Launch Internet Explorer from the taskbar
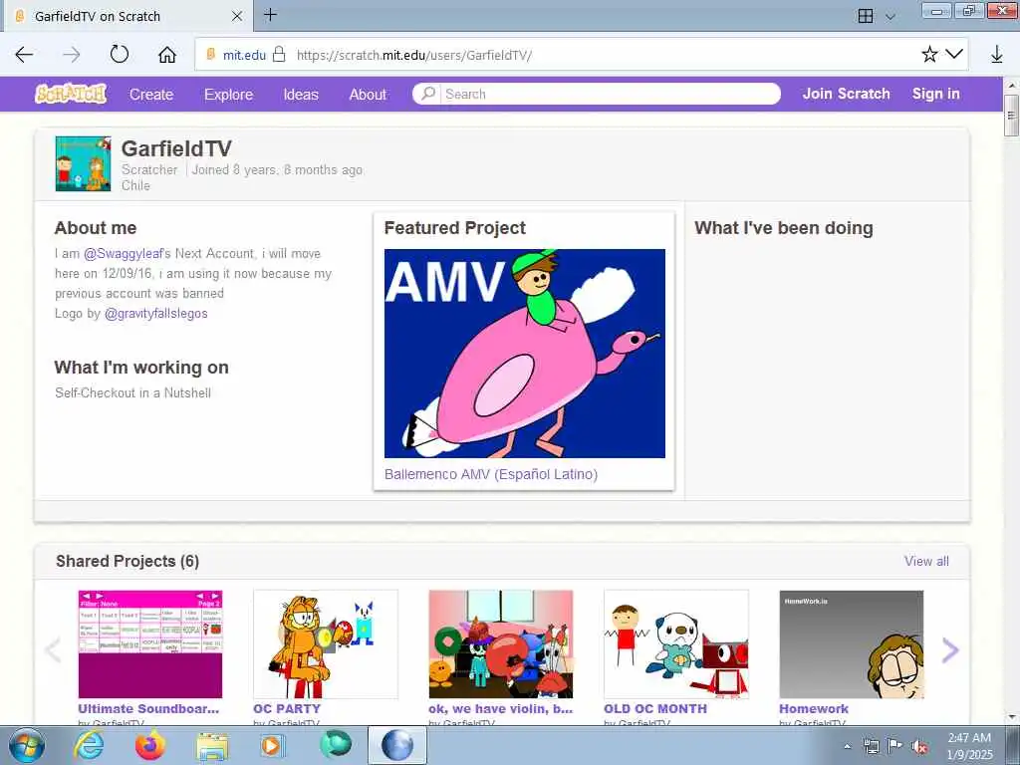Image resolution: width=1020 pixels, height=765 pixels. pos(89,745)
